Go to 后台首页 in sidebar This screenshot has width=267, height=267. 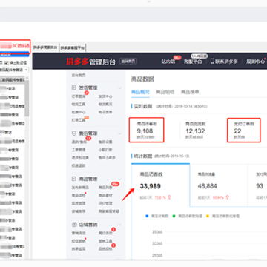coord(79,75)
